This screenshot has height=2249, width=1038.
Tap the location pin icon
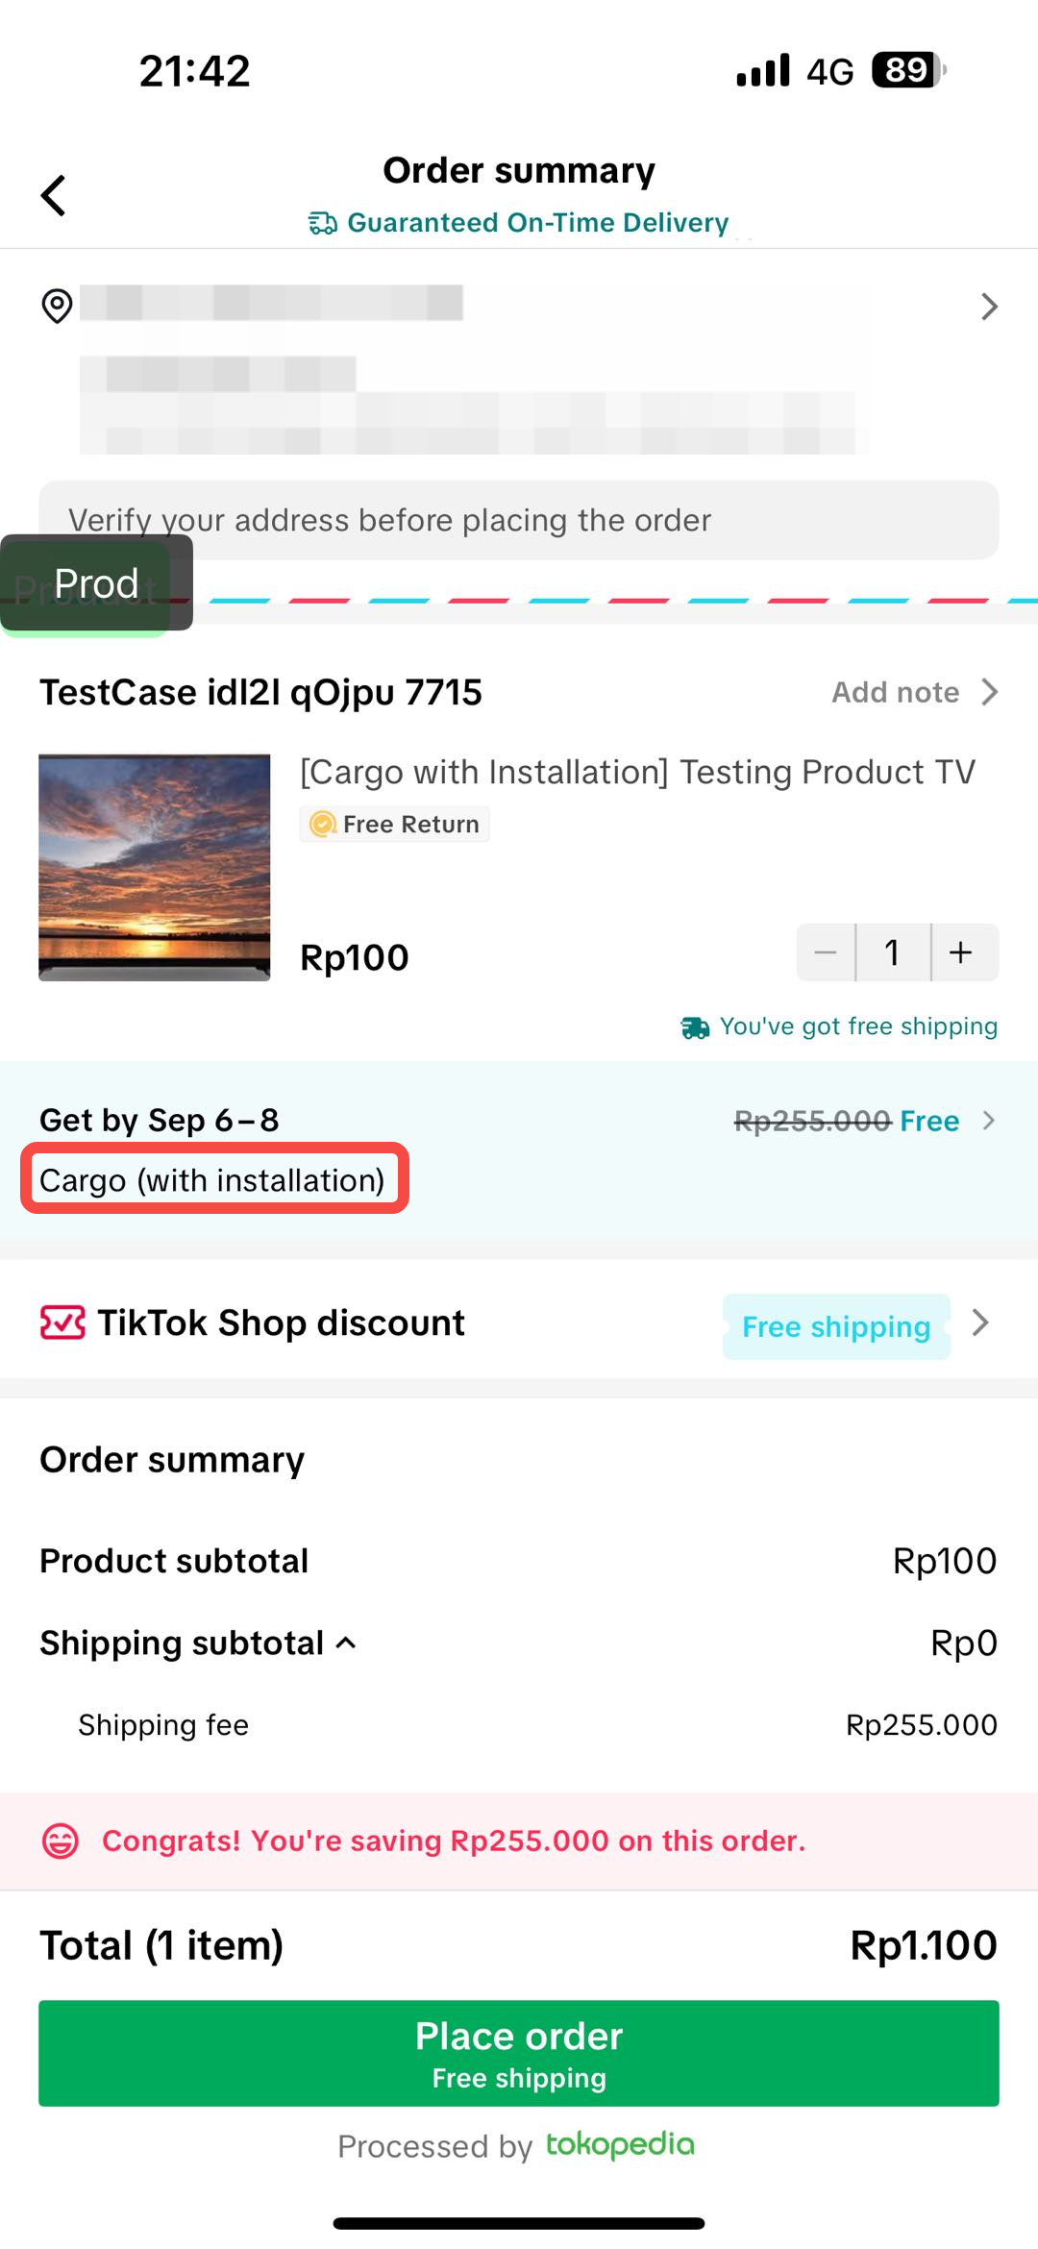57,306
